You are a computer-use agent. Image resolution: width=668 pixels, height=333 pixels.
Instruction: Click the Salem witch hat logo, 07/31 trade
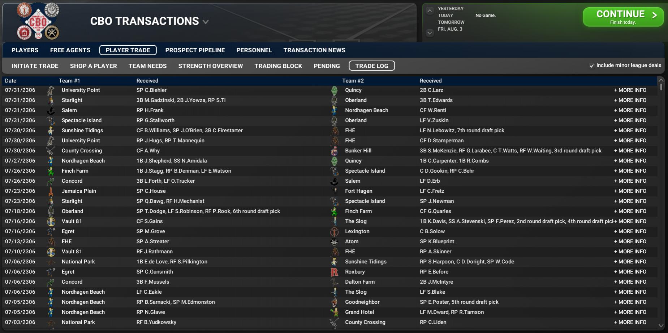point(51,111)
